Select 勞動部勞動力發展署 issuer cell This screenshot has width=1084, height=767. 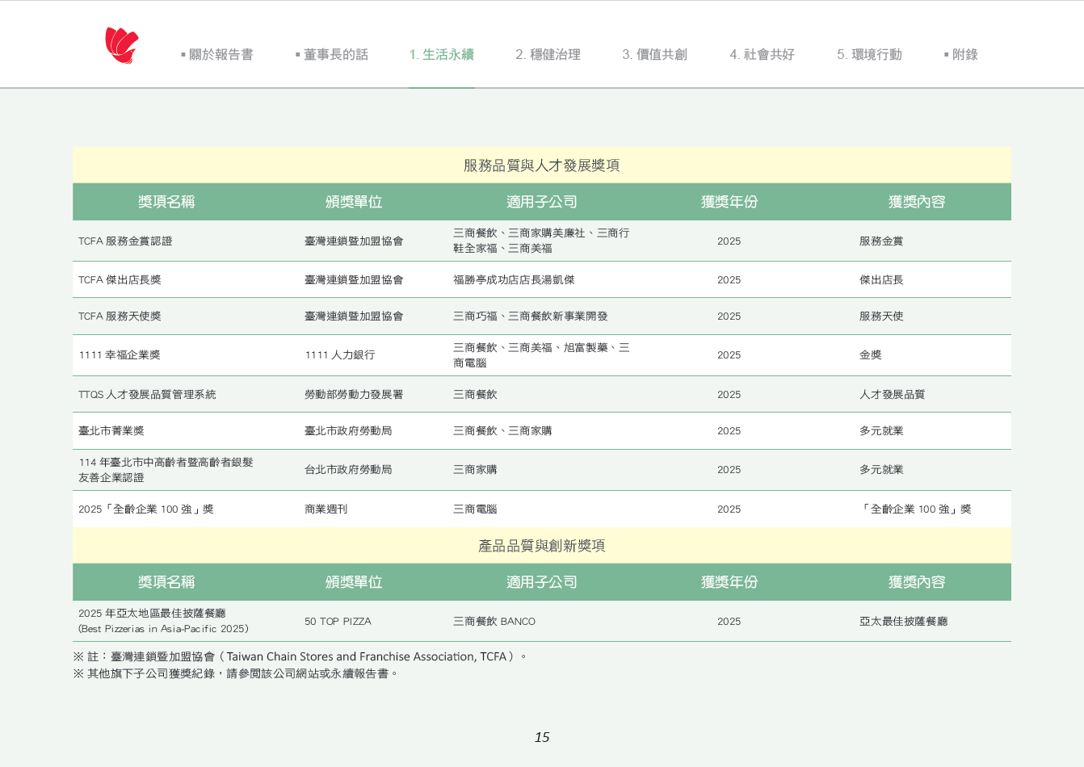pyautogui.click(x=354, y=395)
